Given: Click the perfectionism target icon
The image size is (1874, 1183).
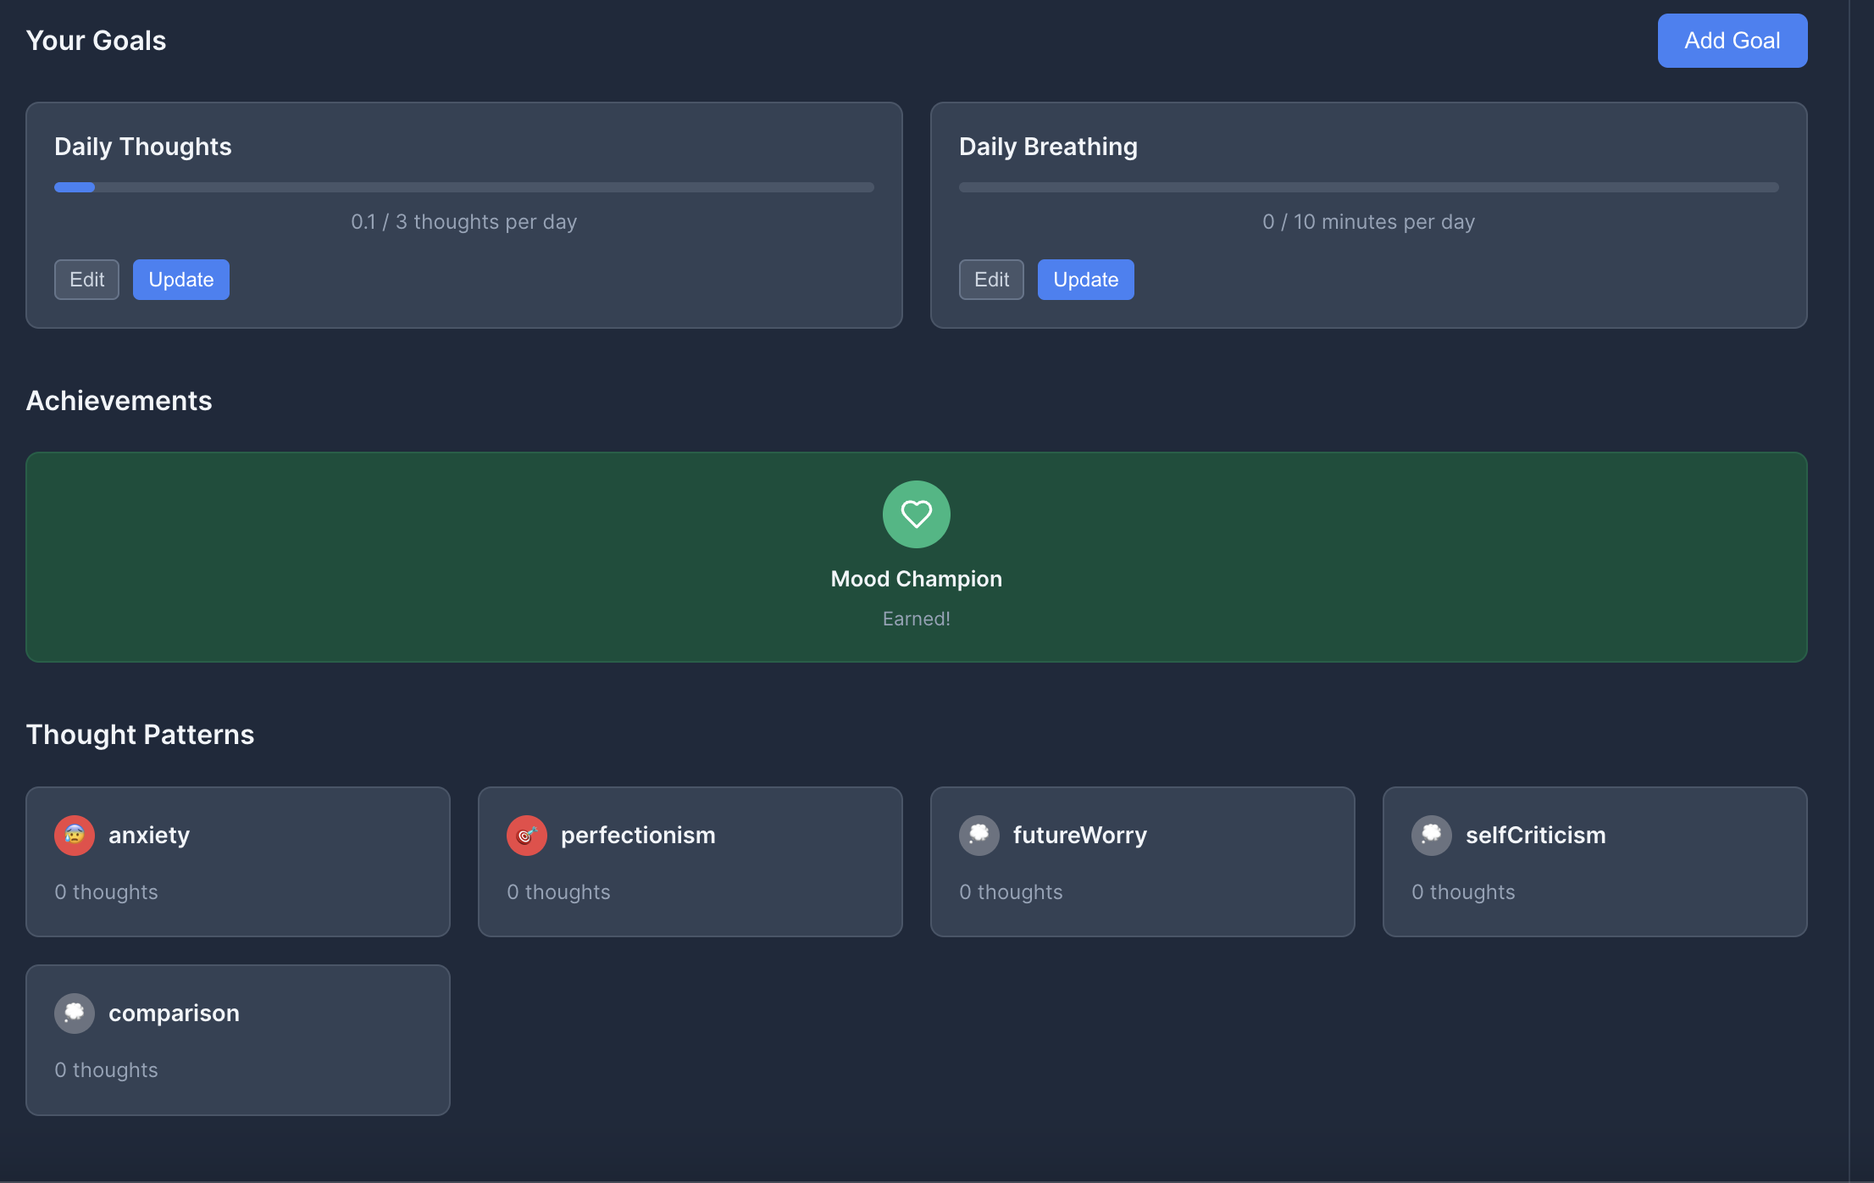Looking at the screenshot, I should point(527,836).
